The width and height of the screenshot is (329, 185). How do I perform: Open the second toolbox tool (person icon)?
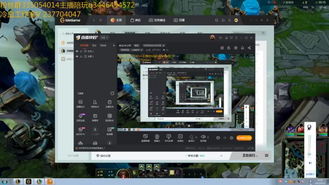click(x=95, y=104)
